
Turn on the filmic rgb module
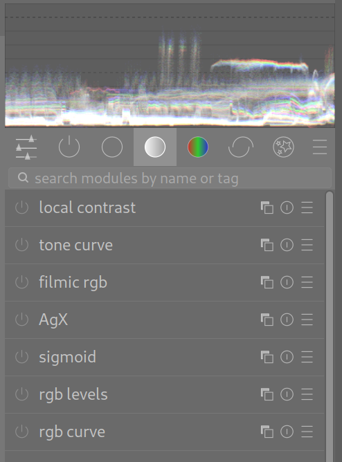21,282
